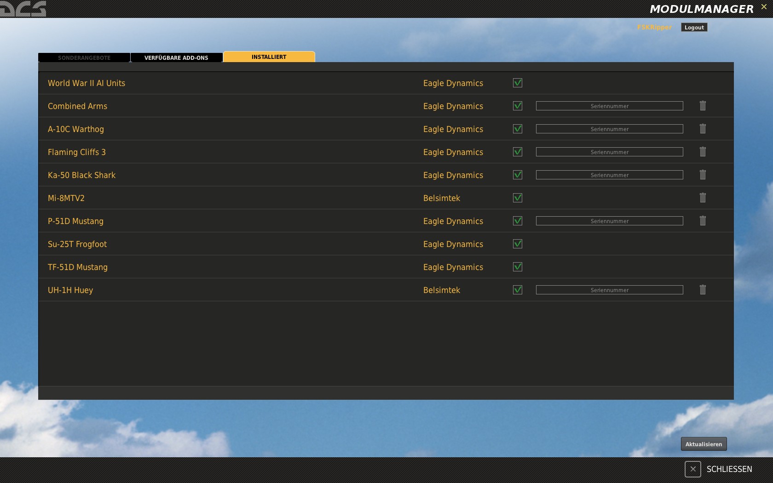The height and width of the screenshot is (483, 773).
Task: Uninstall Mi-8MTV2 via its trash icon
Action: click(x=703, y=198)
